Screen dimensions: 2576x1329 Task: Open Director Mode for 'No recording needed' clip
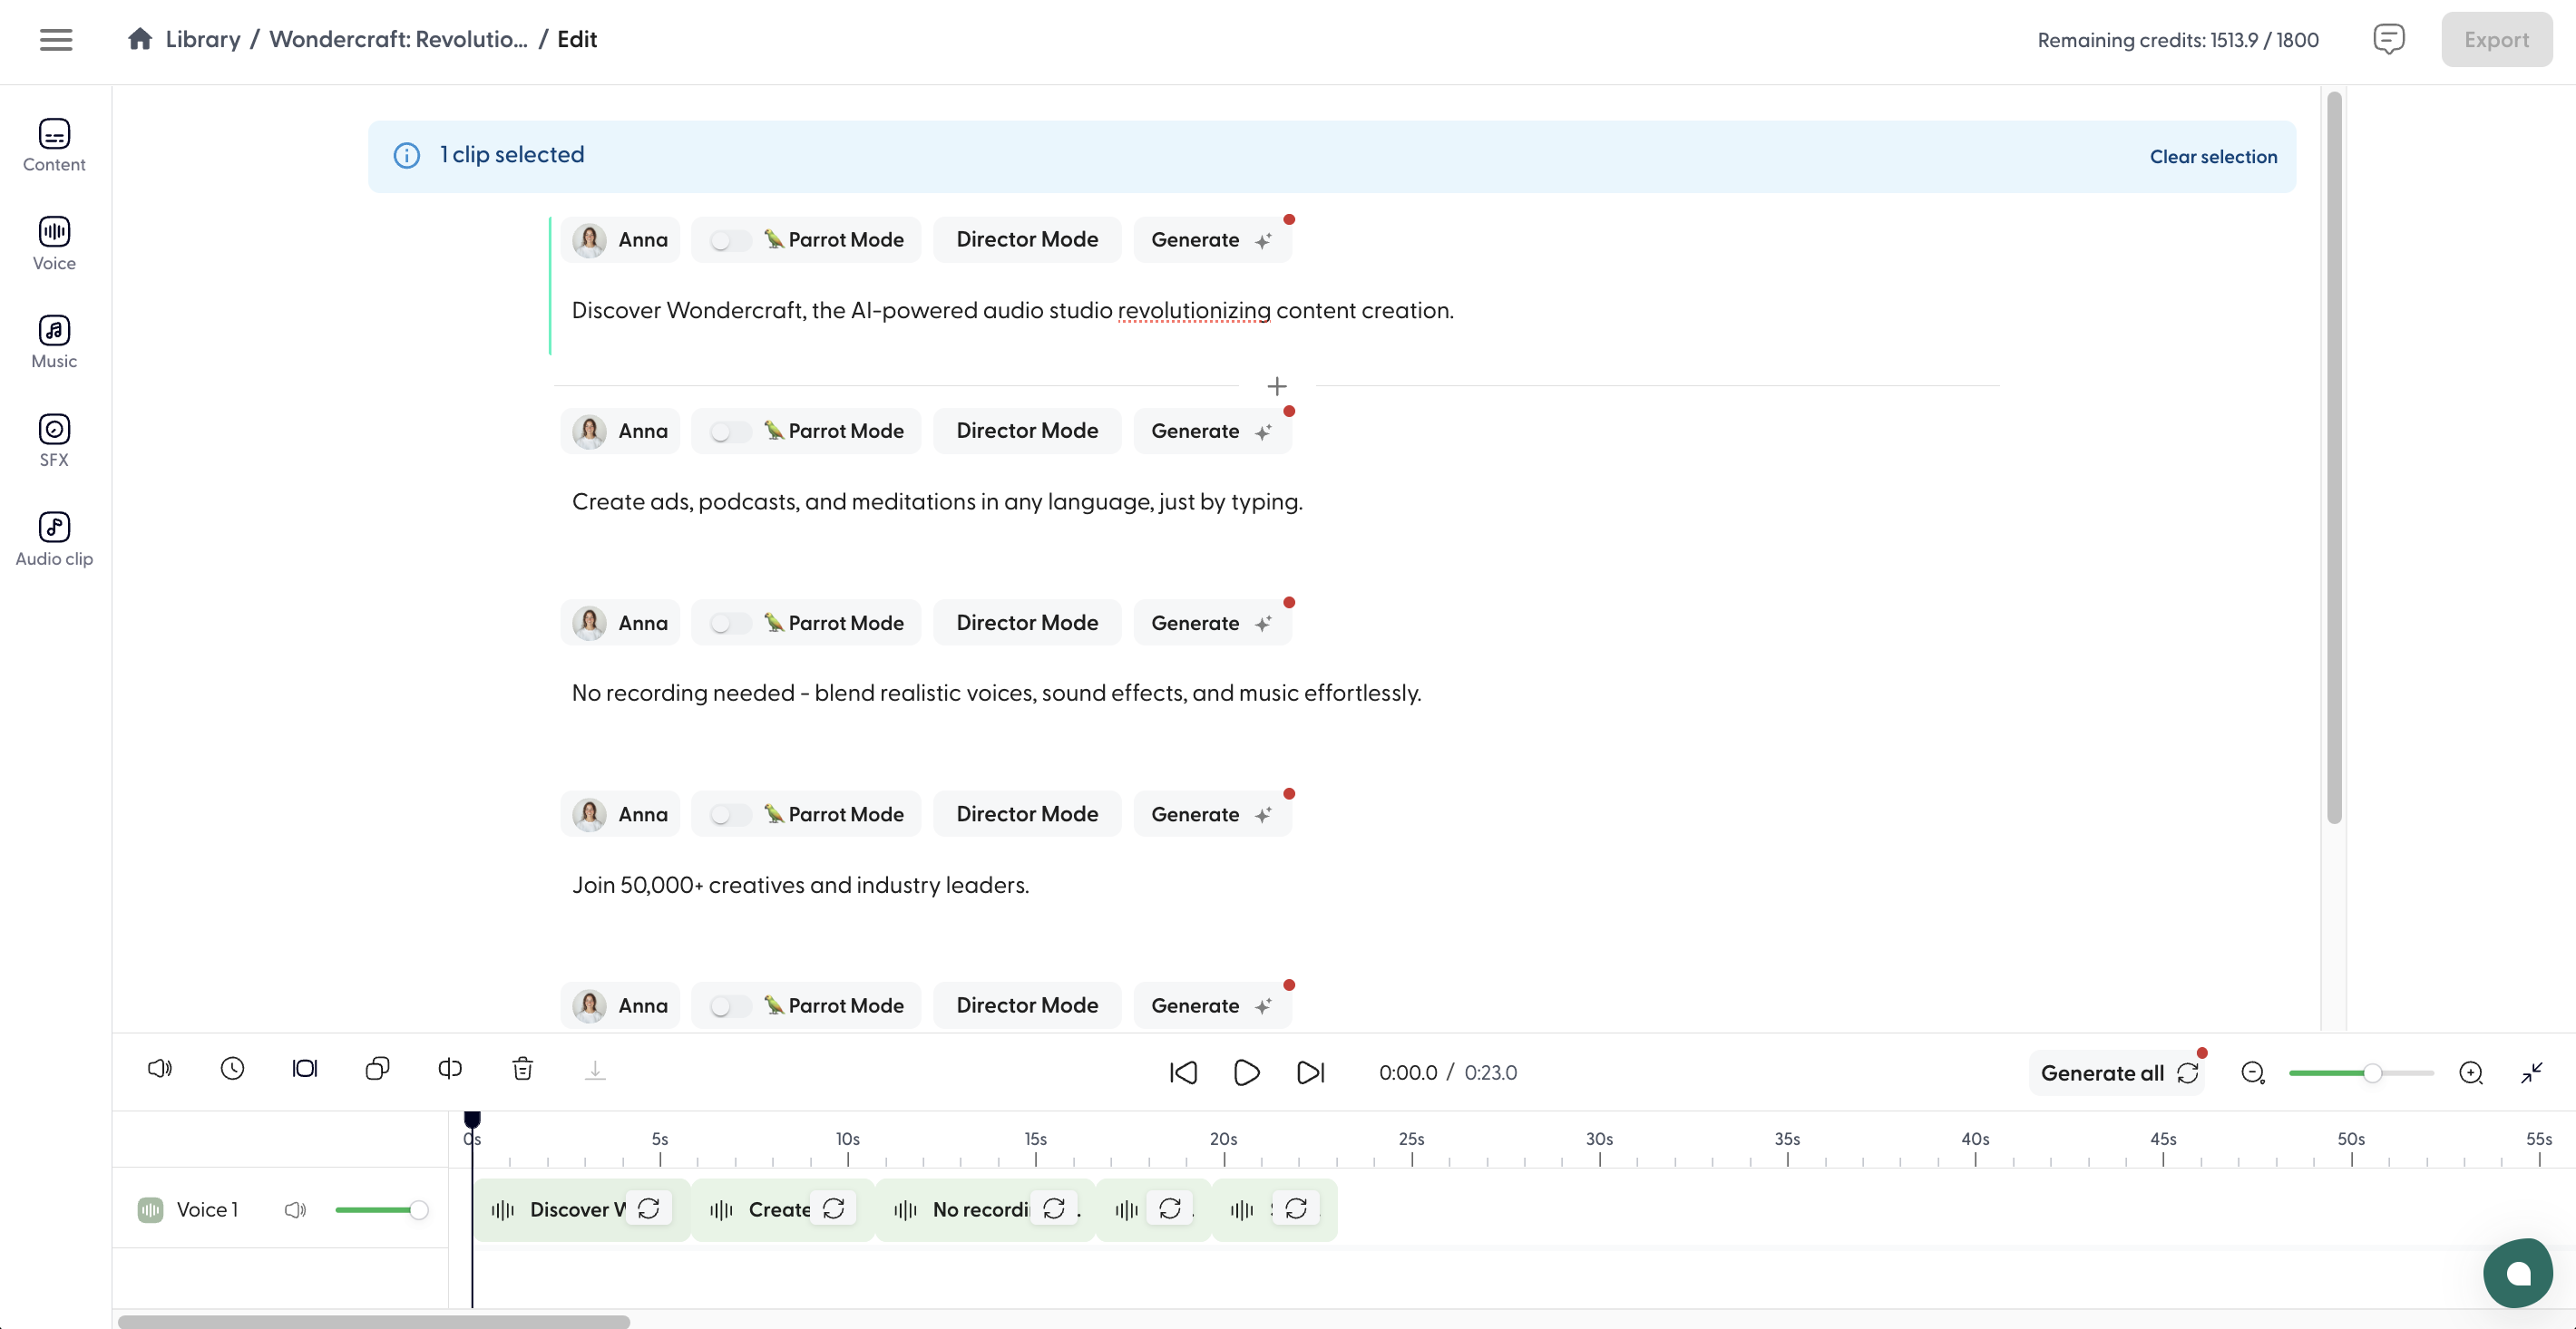point(1027,624)
